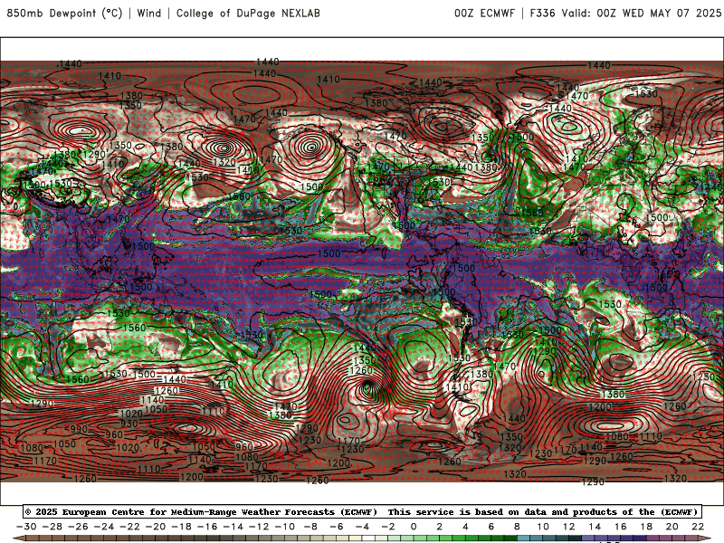Click the '-6' color scale label
This screenshot has width=724, height=543.
tap(337, 527)
